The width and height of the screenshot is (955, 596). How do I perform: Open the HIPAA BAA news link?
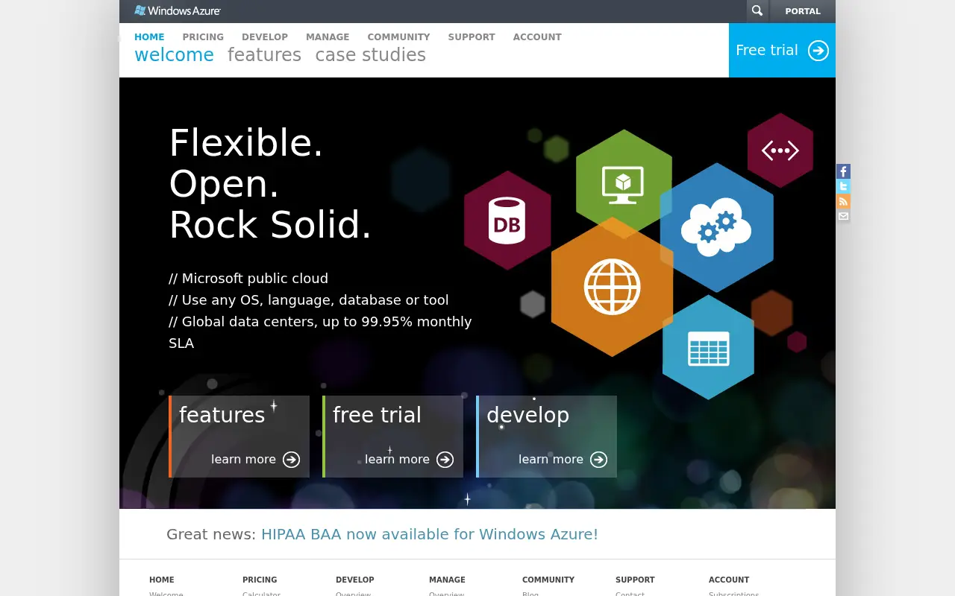click(430, 534)
